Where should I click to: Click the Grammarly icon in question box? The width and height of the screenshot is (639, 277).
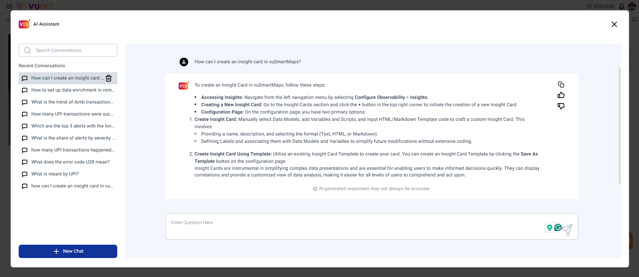(558, 227)
